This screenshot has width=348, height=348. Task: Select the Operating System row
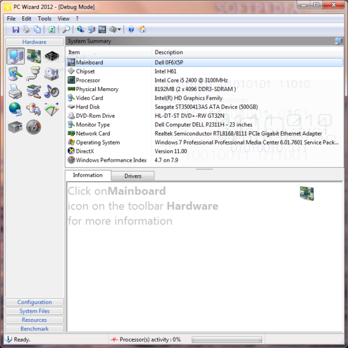click(x=205, y=142)
